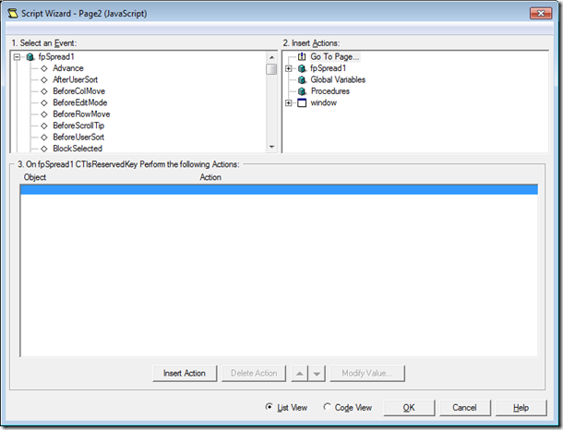The width and height of the screenshot is (563, 430).
Task: Click the BeforeScrollTip diamond icon
Action: click(44, 126)
